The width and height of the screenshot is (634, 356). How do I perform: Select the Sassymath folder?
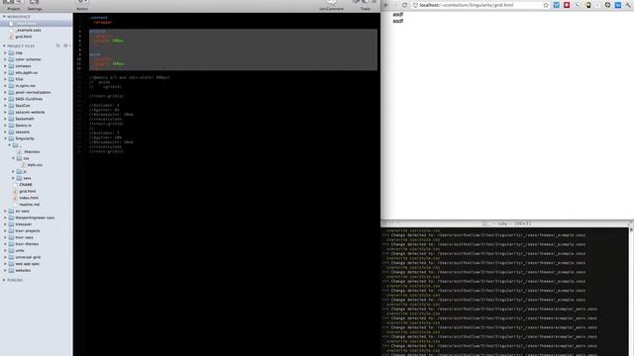click(24, 119)
